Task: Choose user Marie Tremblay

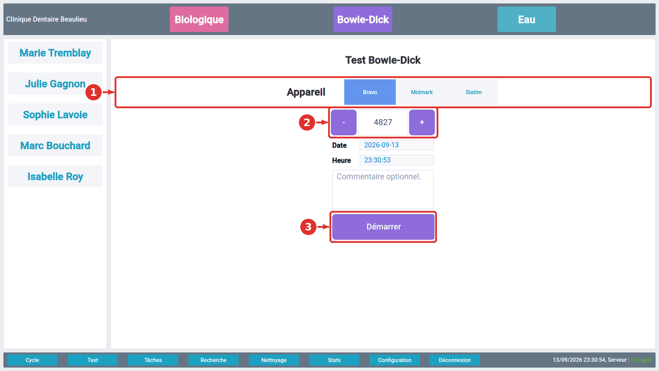Action: tap(55, 53)
